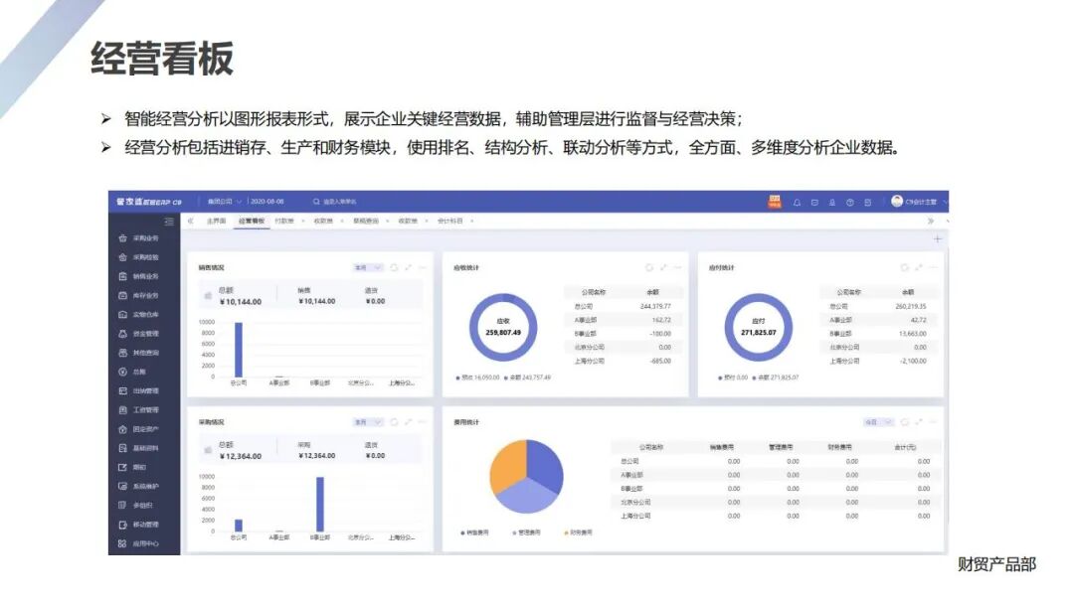Toggle the 管理费用 legend item
Screen dimensions: 1074x604
click(527, 532)
